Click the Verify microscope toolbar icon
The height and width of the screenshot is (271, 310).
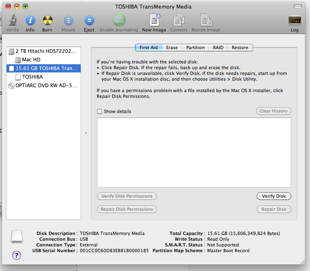click(x=13, y=20)
